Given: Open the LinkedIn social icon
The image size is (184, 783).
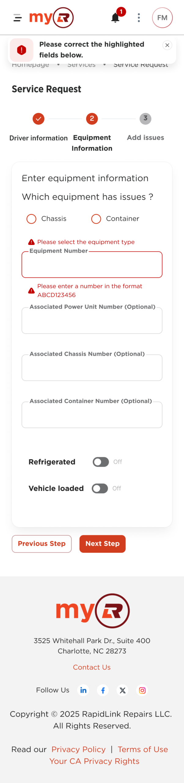Looking at the screenshot, I should pos(83,690).
